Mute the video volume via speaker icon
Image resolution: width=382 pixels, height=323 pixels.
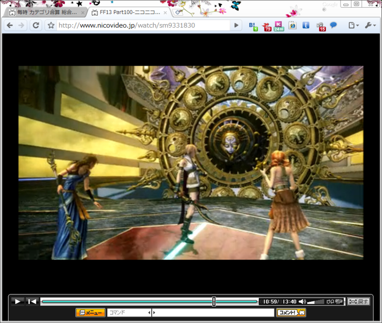pos(302,301)
